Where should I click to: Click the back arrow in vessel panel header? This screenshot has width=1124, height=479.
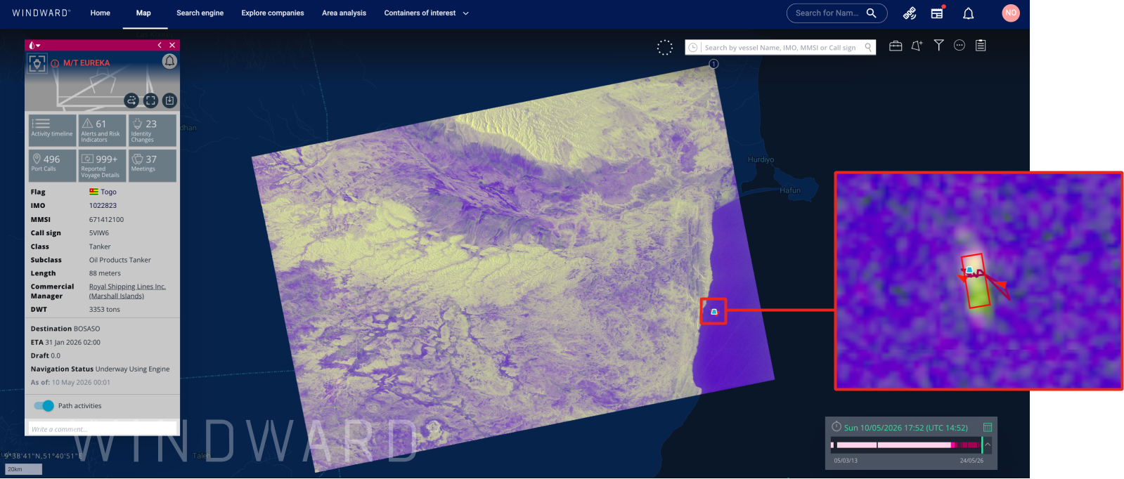pos(160,45)
